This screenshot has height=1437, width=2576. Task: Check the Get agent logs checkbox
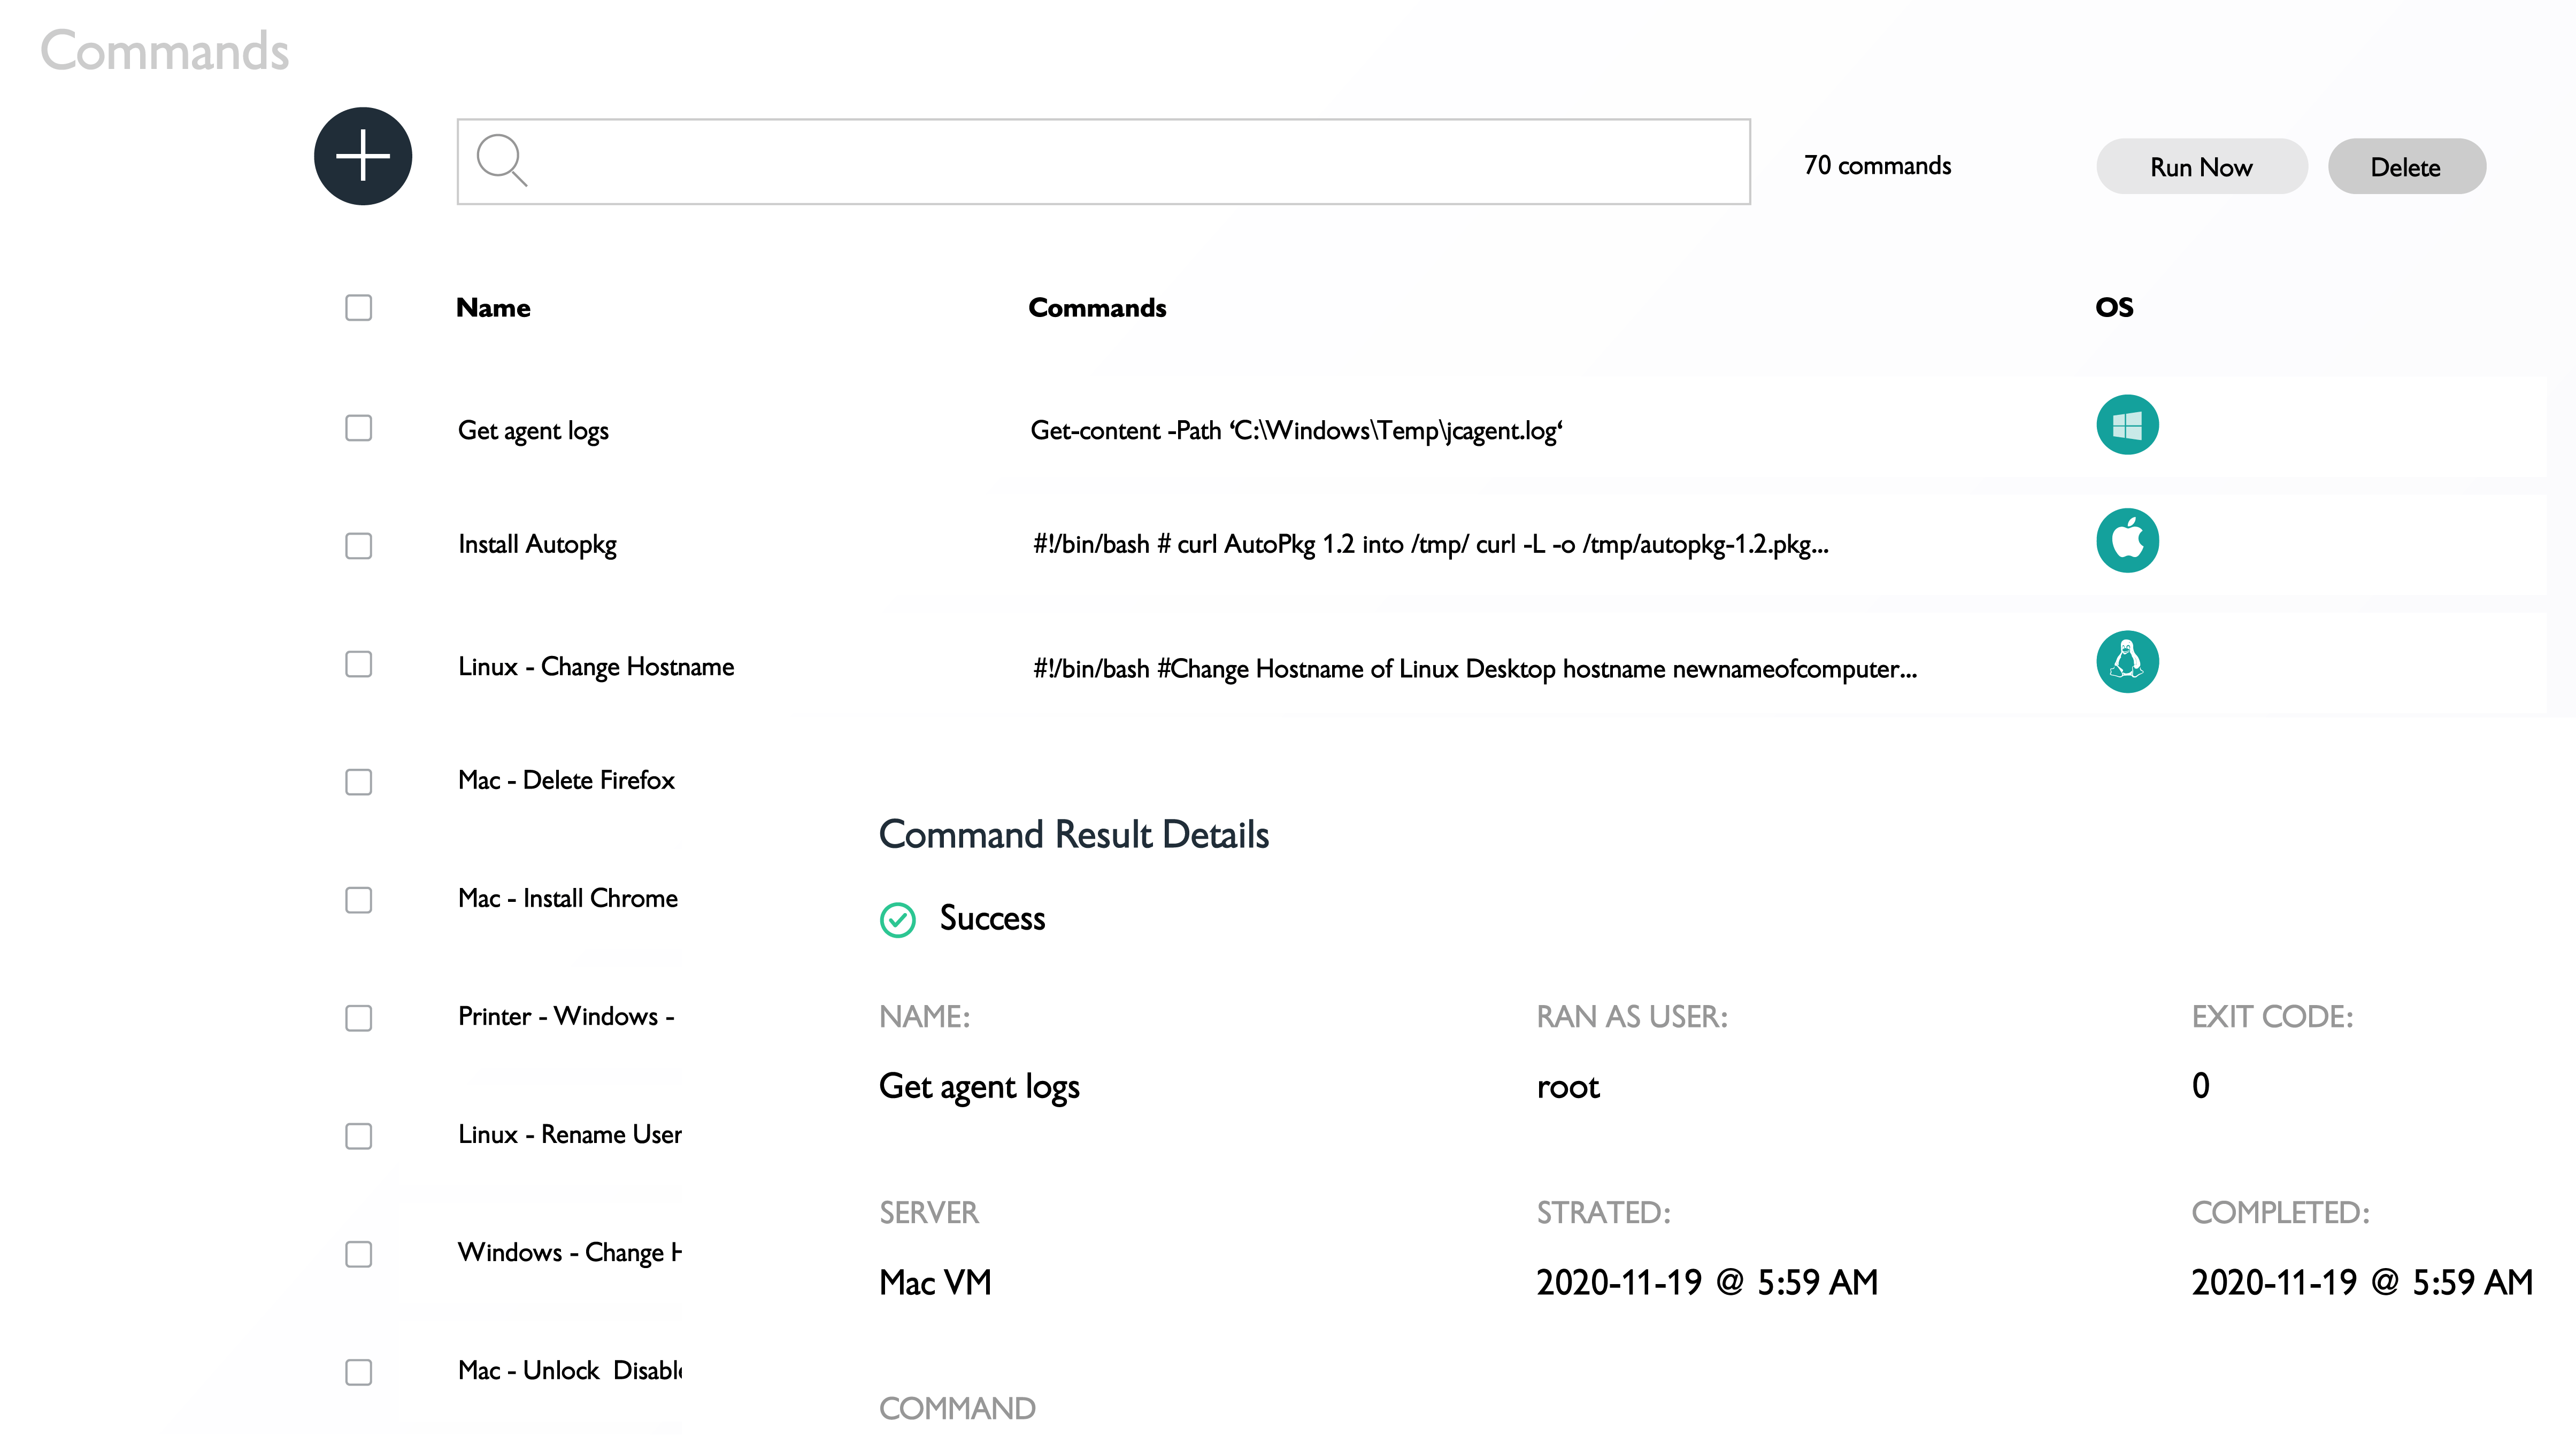358,429
